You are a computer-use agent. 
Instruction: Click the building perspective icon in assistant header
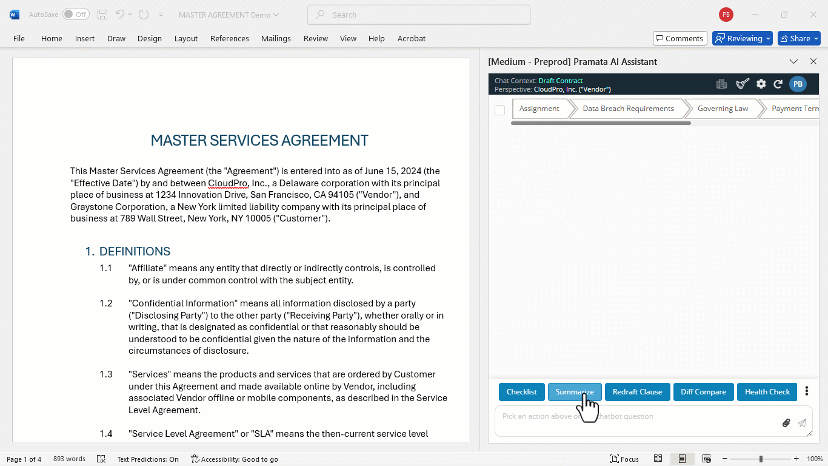pyautogui.click(x=721, y=84)
